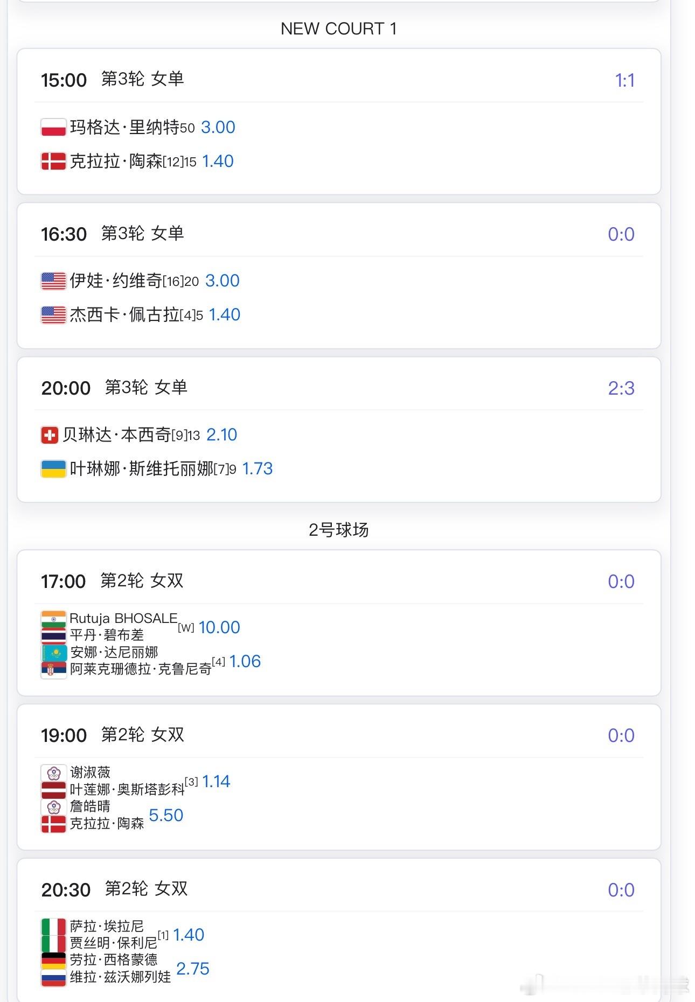This screenshot has height=1002, width=695.
Task: Click the 1:1 score of the 15:00 match
Action: [x=624, y=81]
